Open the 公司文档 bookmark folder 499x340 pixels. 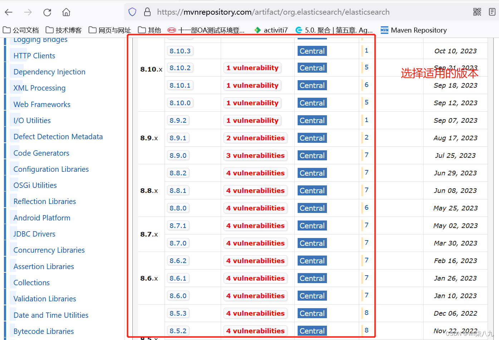[21, 30]
